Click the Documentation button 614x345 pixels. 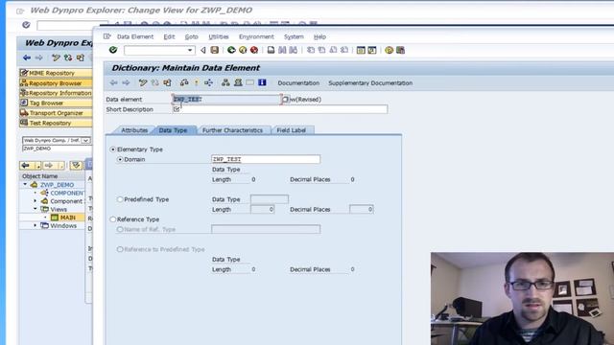(x=298, y=83)
